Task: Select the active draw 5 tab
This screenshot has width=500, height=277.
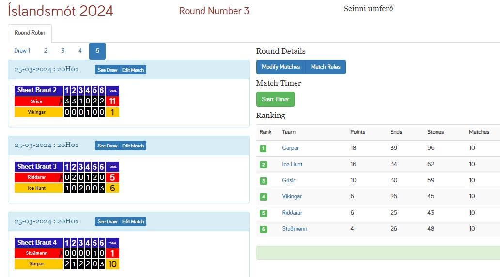Action: click(97, 51)
